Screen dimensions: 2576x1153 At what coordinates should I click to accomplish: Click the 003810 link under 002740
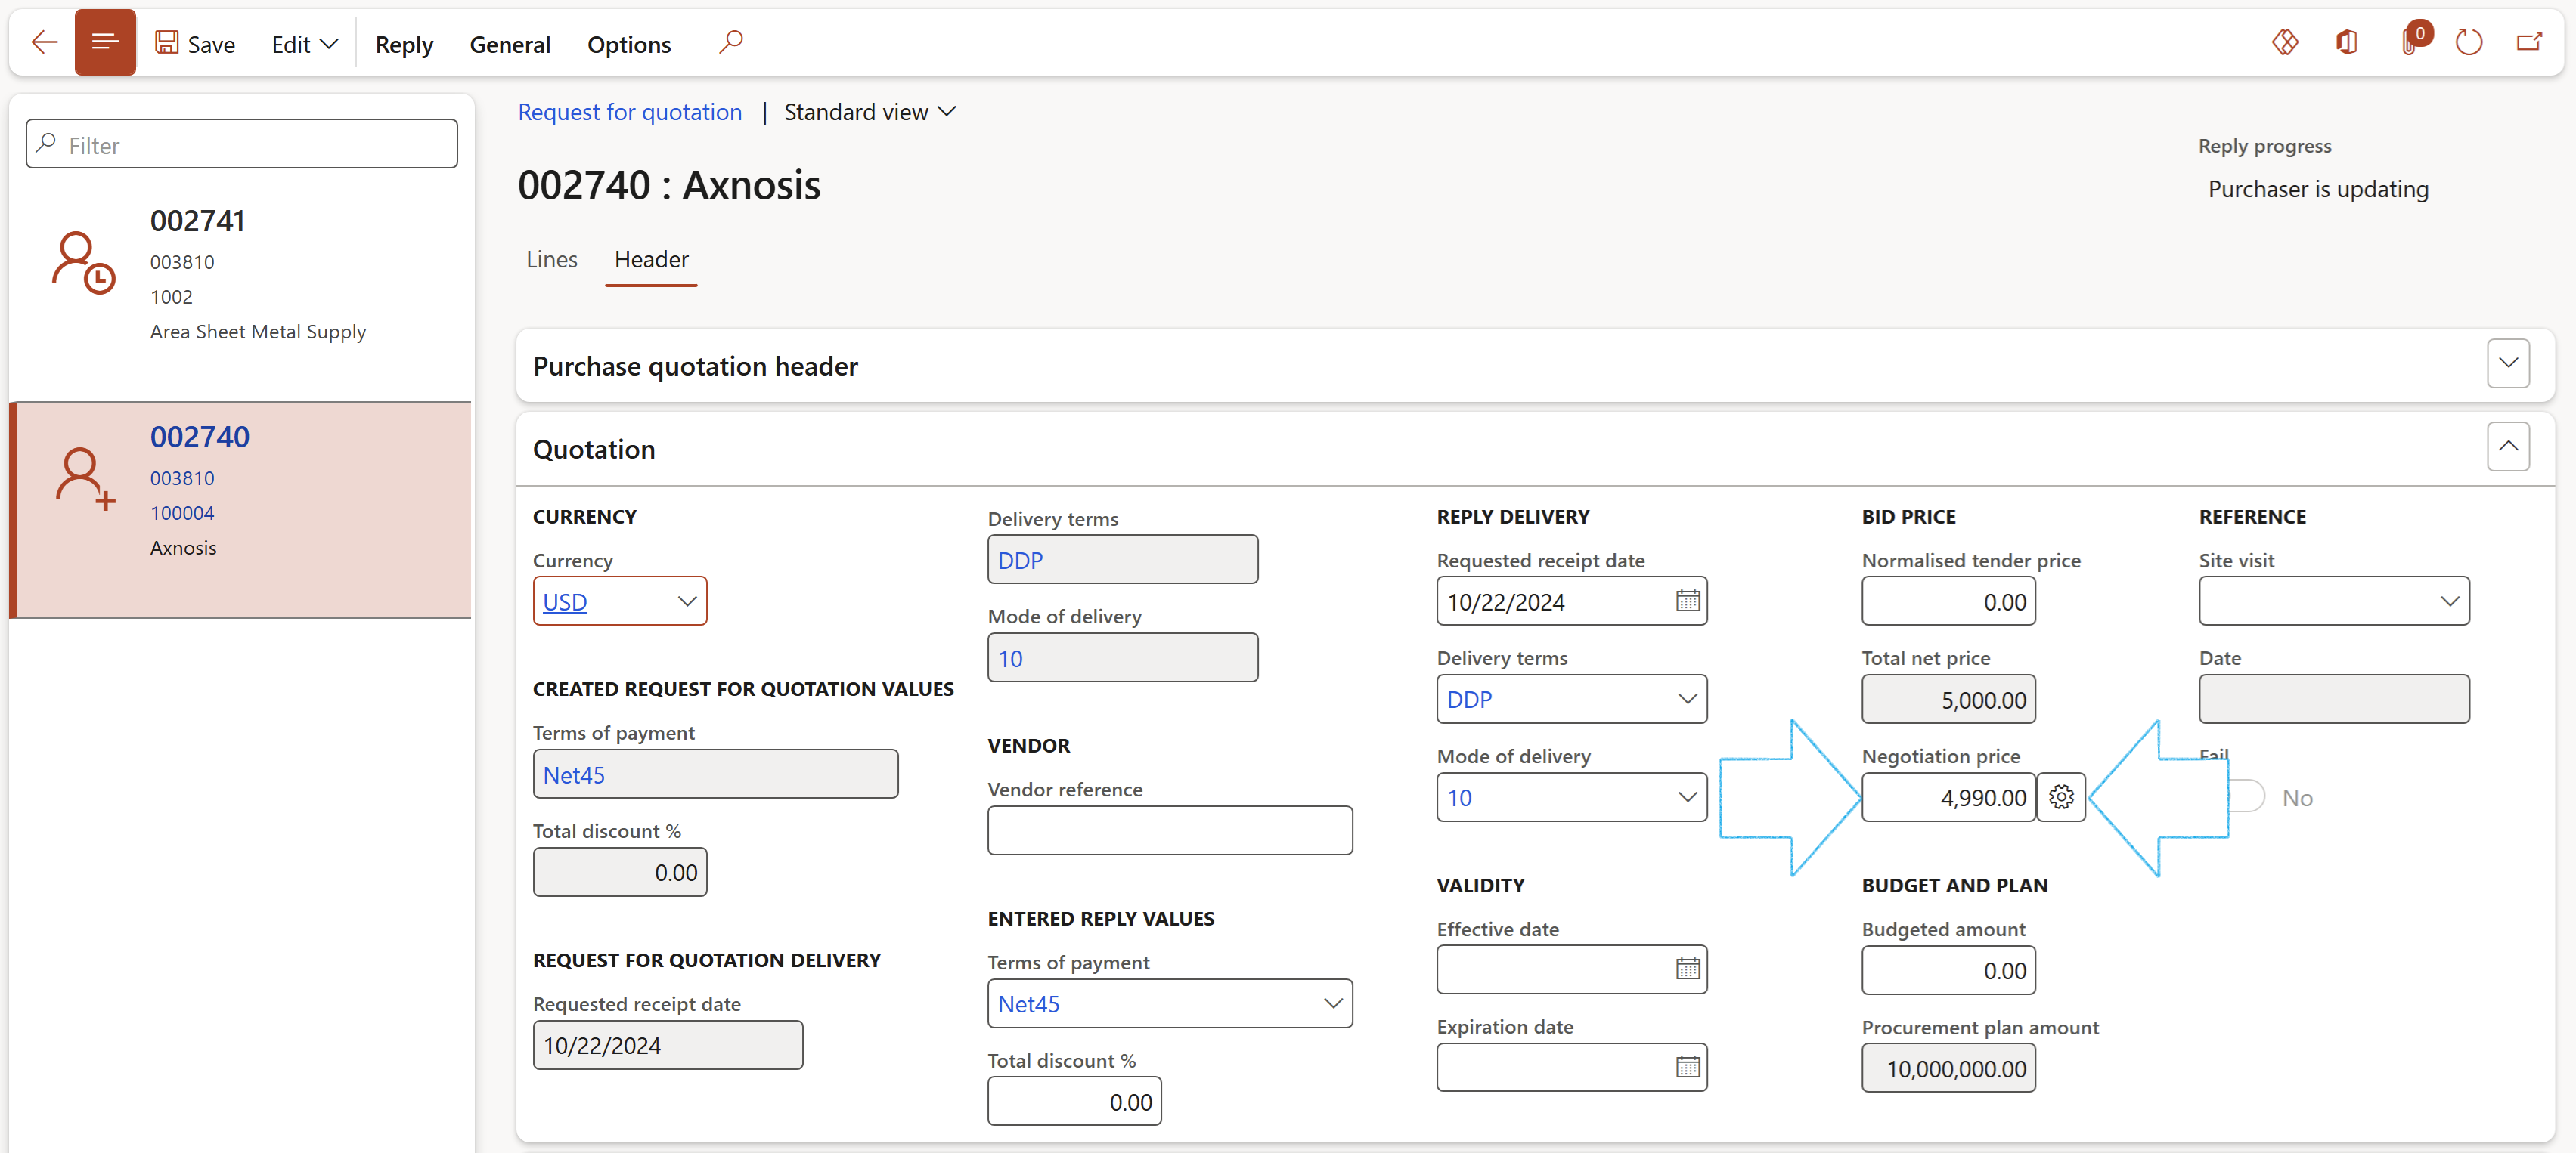(x=182, y=478)
